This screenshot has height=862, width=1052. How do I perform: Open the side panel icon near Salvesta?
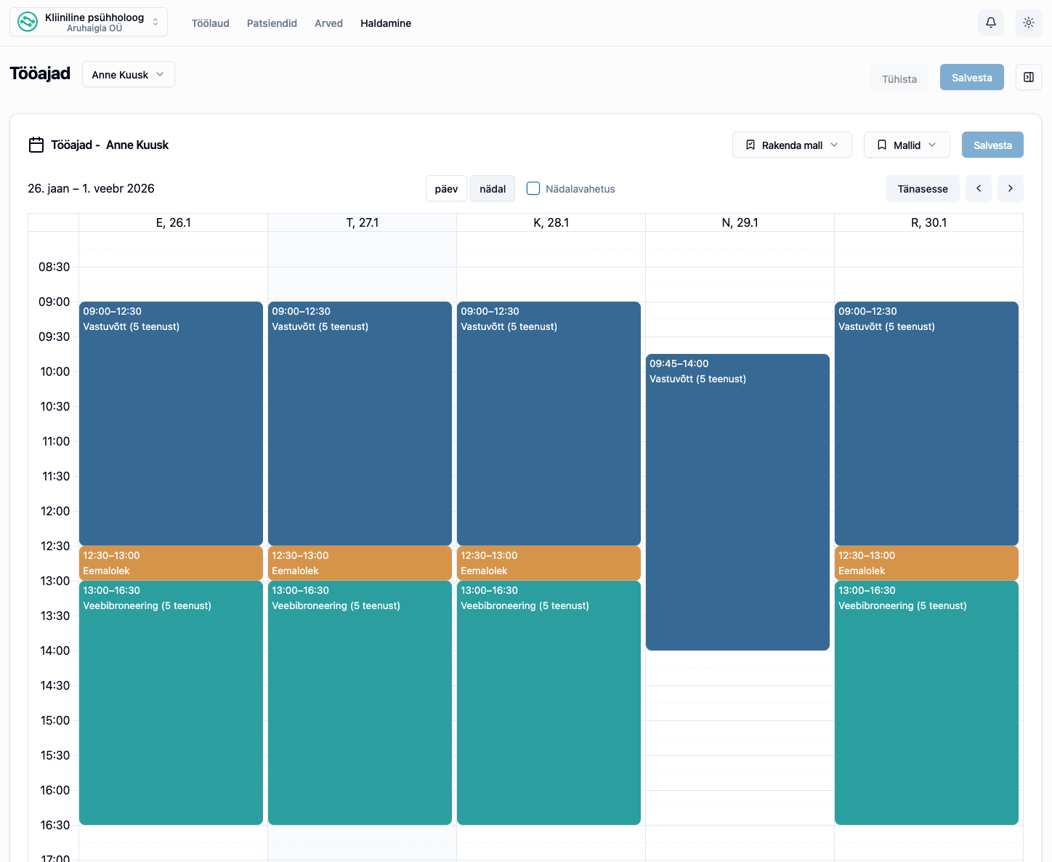point(1028,77)
